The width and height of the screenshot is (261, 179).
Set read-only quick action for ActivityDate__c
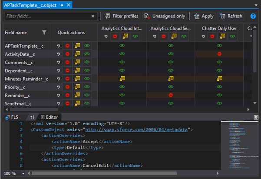point(77,54)
